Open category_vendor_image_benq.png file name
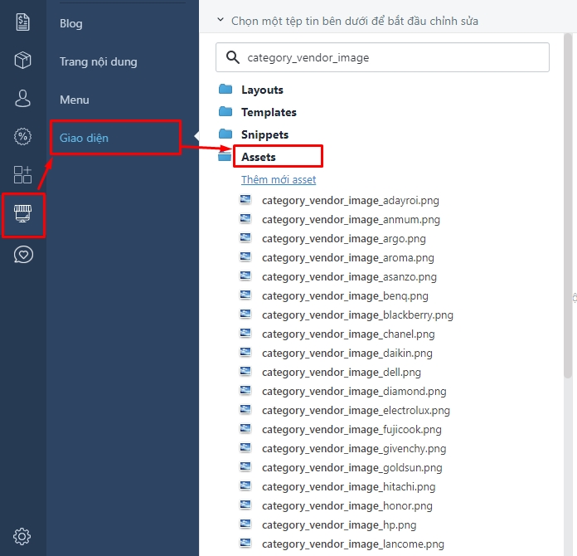The image size is (577, 556). click(345, 296)
